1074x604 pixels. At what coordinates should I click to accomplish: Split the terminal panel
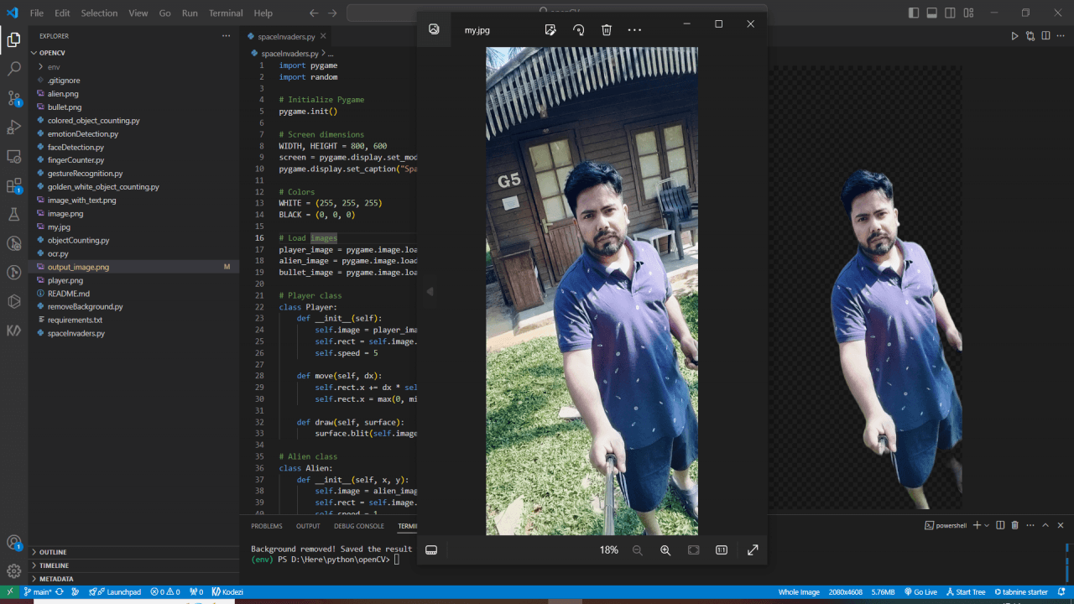click(x=999, y=525)
